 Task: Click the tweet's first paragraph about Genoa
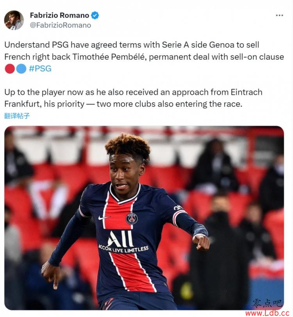click(x=144, y=57)
